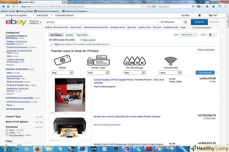Click the Canon Selphy box thumbnail
The width and height of the screenshot is (229, 152).
[x=70, y=95]
